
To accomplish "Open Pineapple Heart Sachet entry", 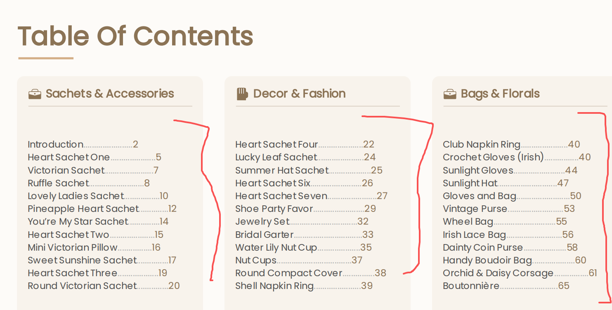I will [102, 209].
